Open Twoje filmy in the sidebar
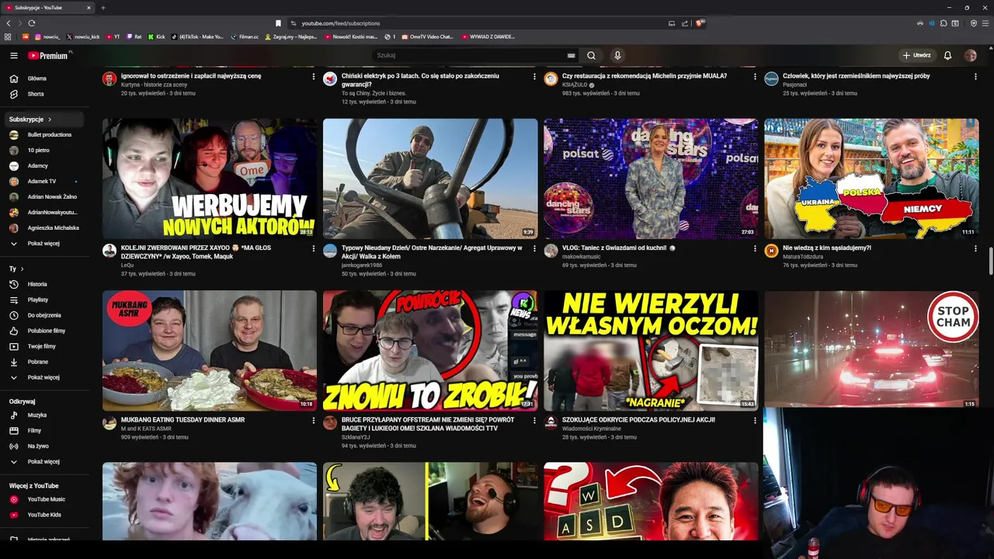This screenshot has width=994, height=559. coord(43,346)
